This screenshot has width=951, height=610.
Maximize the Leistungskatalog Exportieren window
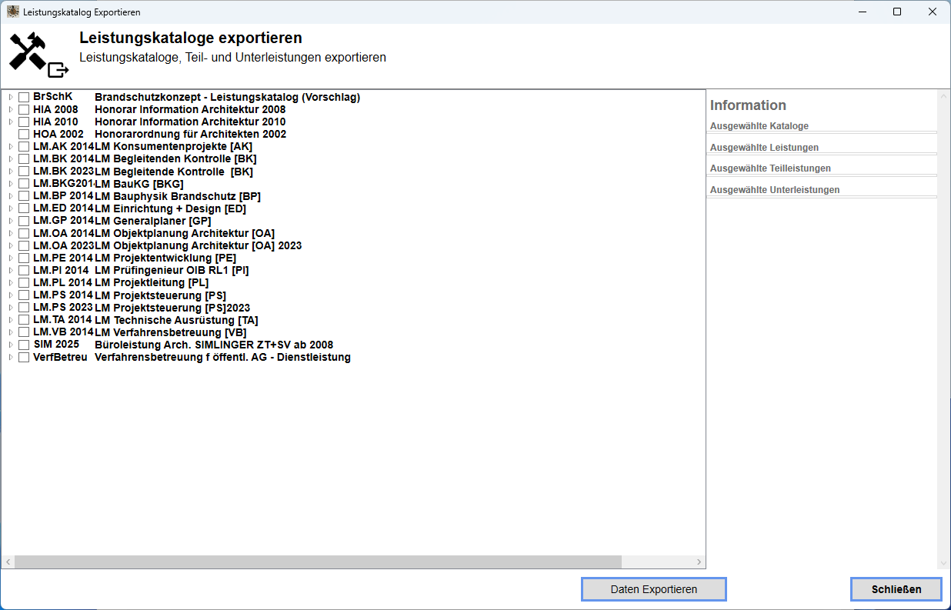[x=897, y=12]
